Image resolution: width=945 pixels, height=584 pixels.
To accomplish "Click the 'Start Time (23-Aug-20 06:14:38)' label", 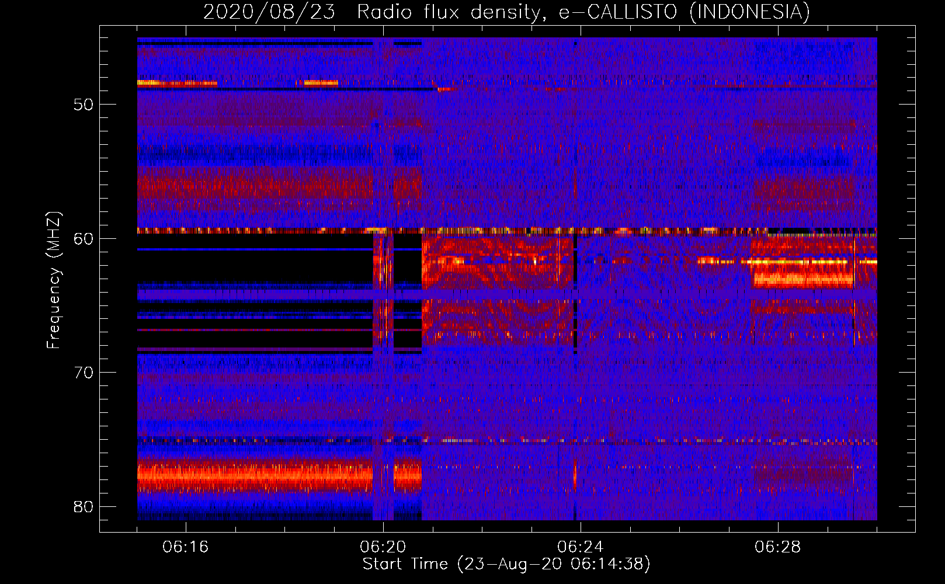I will (x=506, y=564).
